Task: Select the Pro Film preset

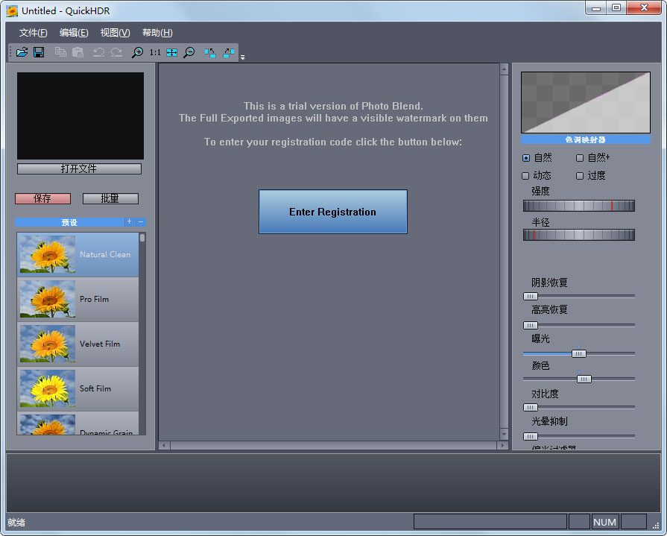Action: pyautogui.click(x=78, y=299)
